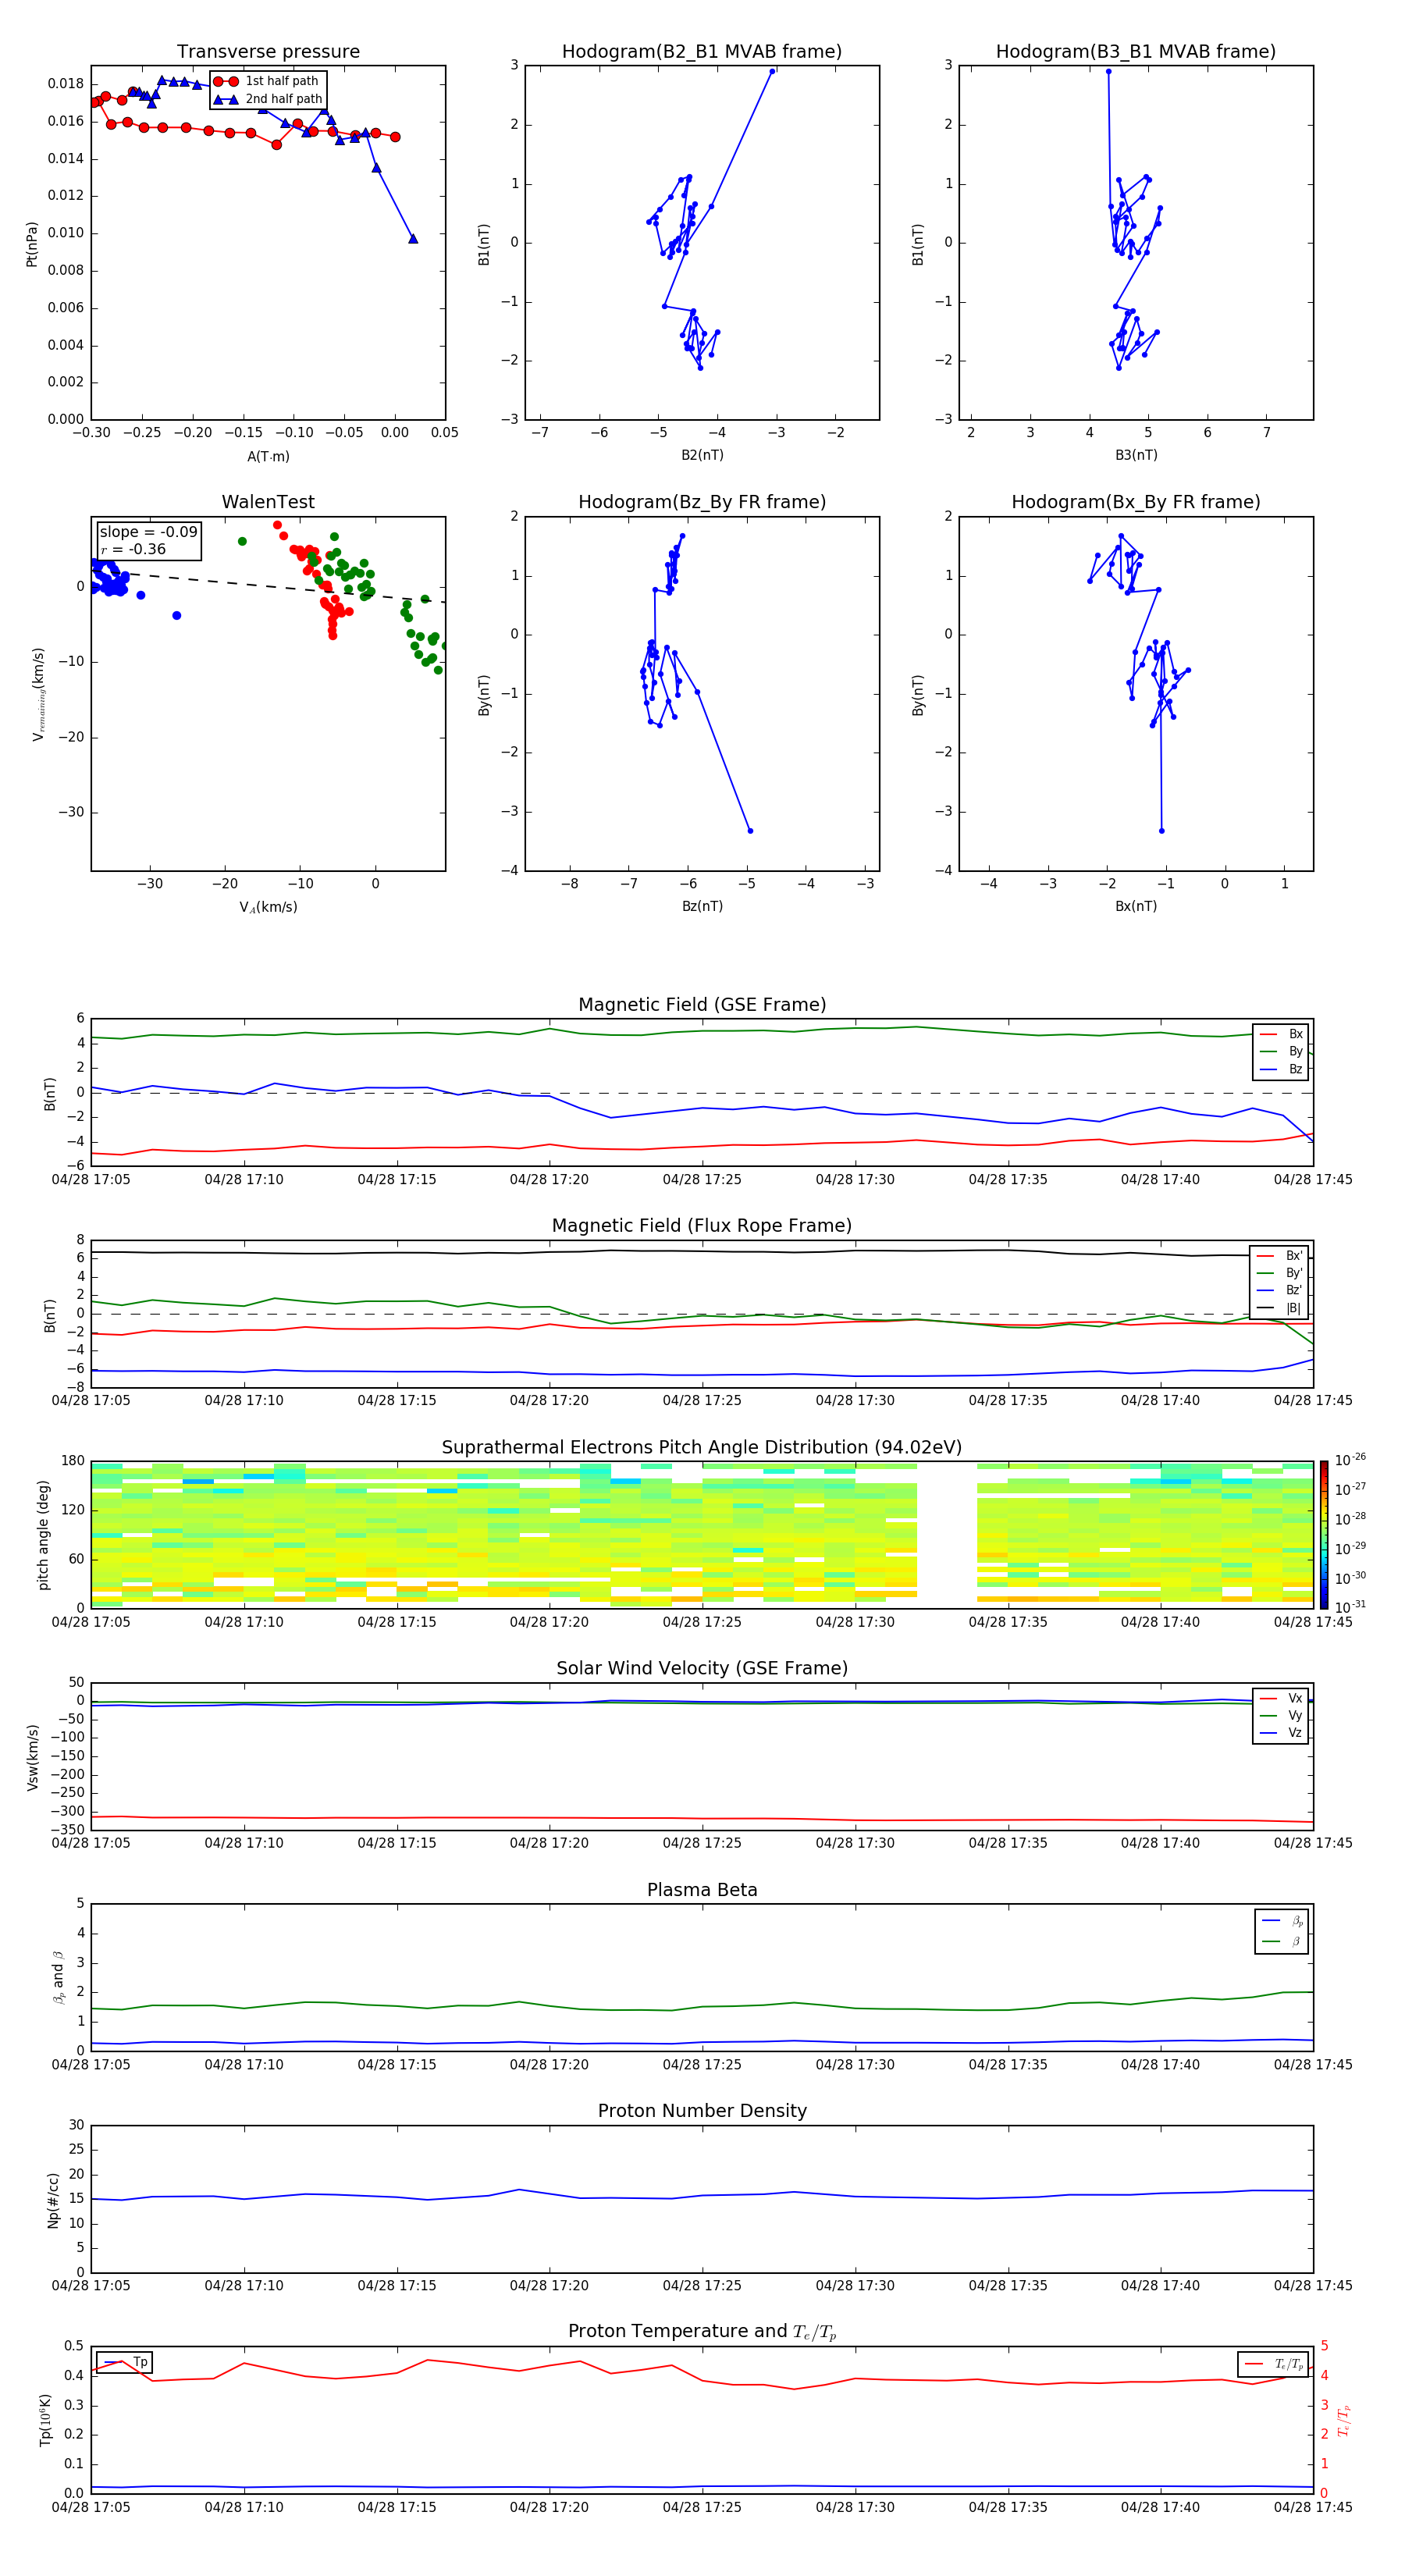Click the "slope = -0.09" annotation
Screen dimensions: 1405x2576
(x=148, y=532)
